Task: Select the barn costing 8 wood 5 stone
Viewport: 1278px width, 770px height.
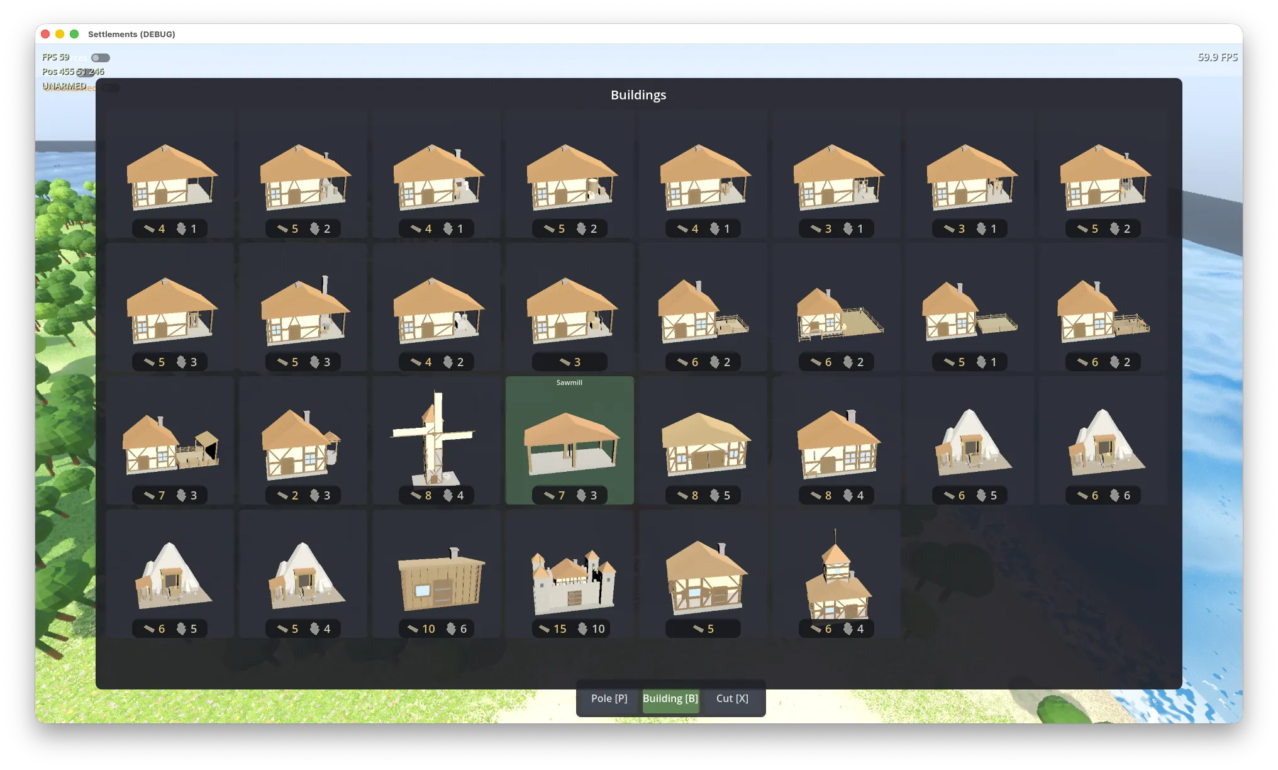Action: 703,440
